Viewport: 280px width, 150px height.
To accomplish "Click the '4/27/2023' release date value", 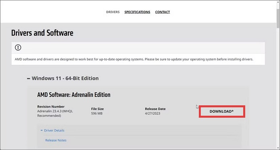I will pos(152,113).
